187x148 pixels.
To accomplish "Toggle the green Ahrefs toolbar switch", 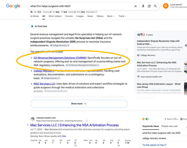I will [x=147, y=119].
